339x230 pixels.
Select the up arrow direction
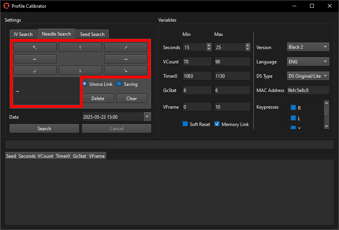click(x=80, y=47)
